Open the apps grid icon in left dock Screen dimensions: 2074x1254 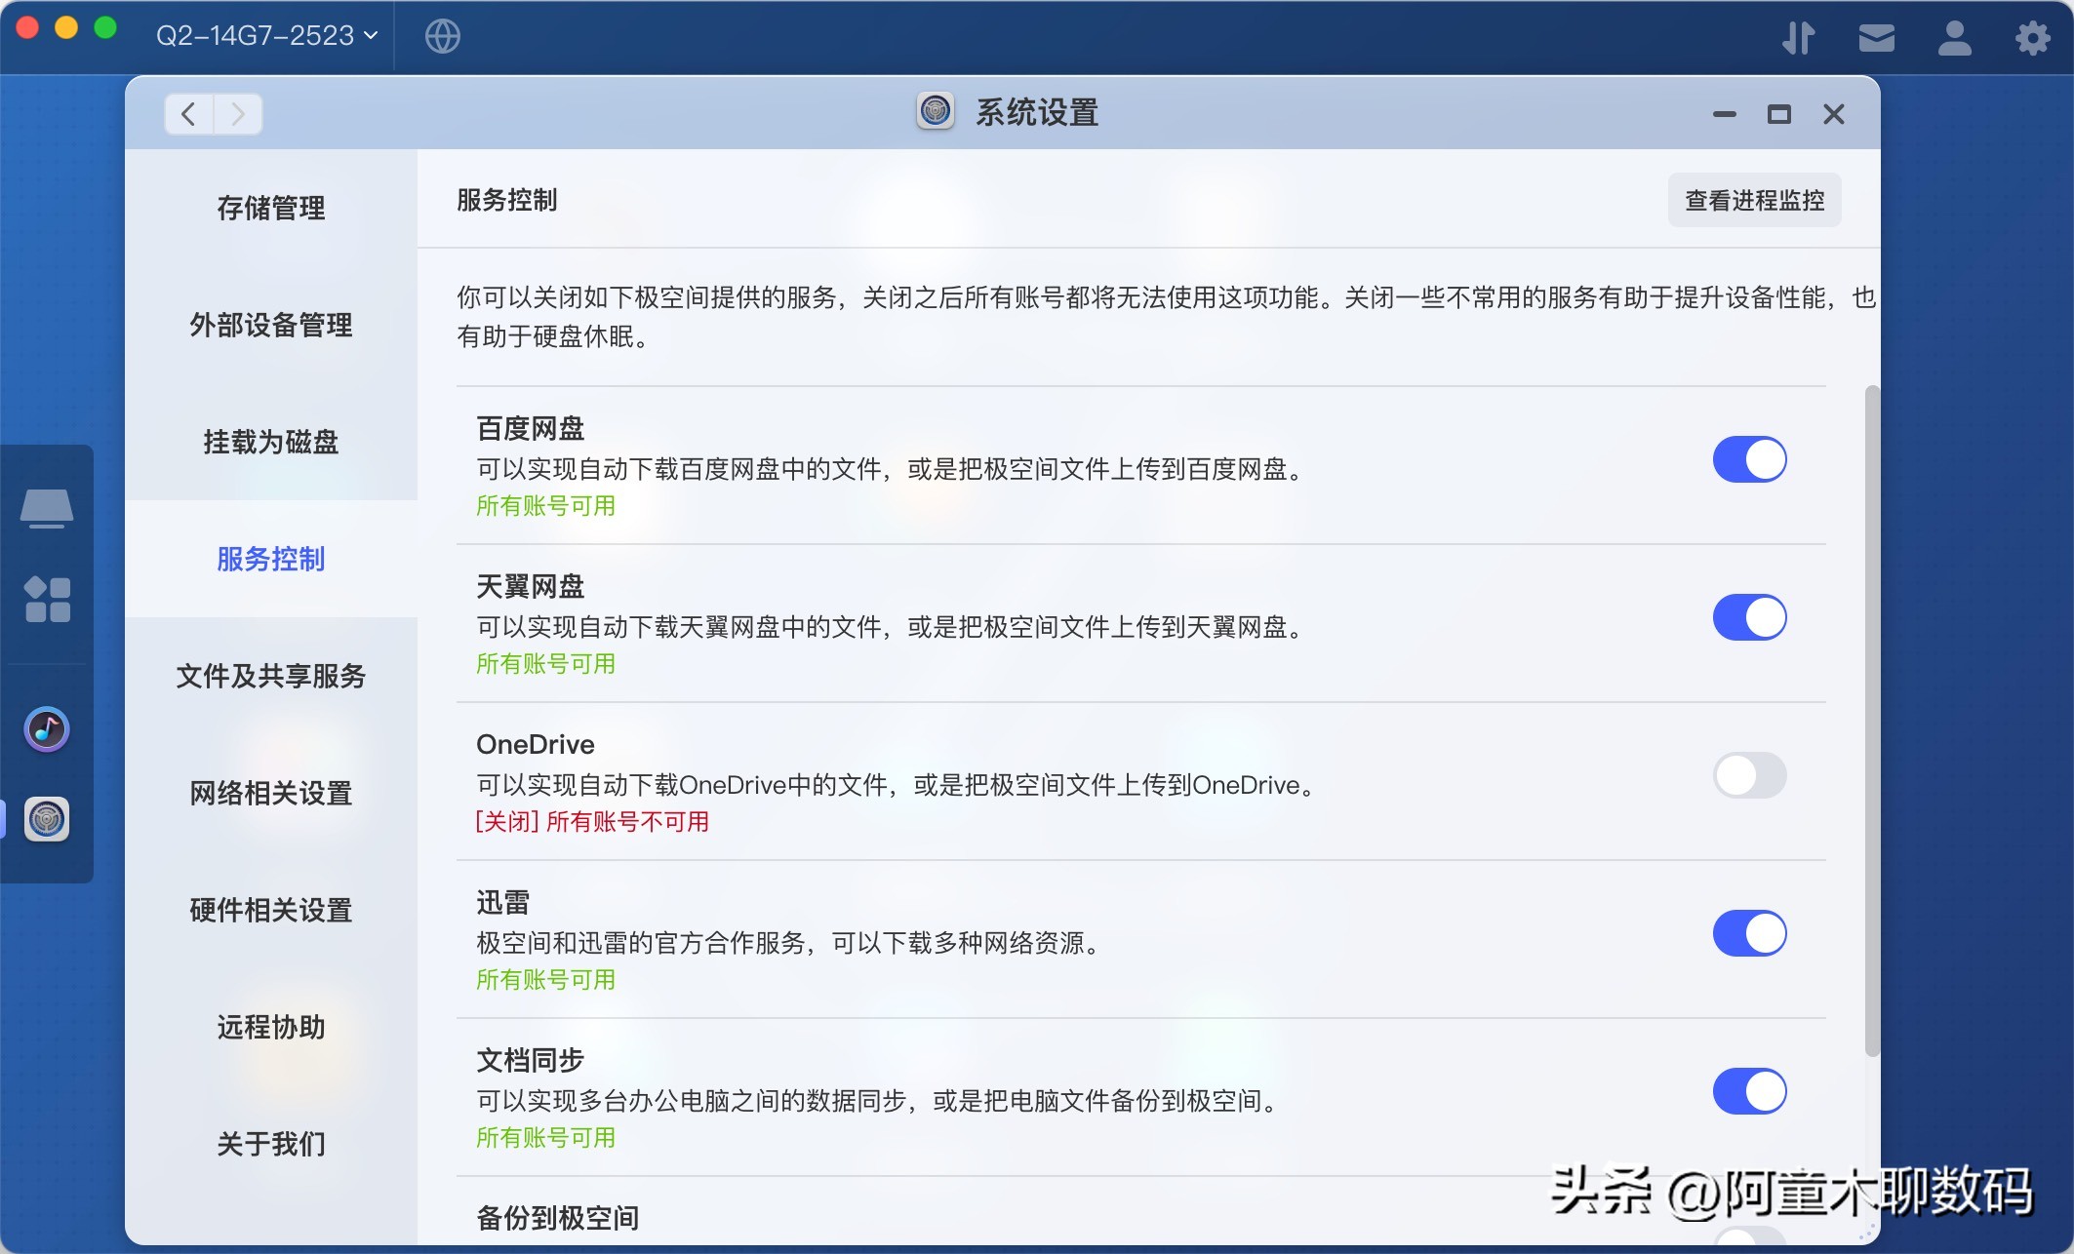[x=47, y=599]
